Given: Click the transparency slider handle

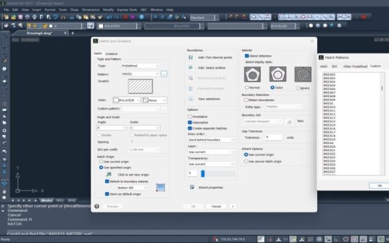Looking at the screenshot, I should (203, 174).
